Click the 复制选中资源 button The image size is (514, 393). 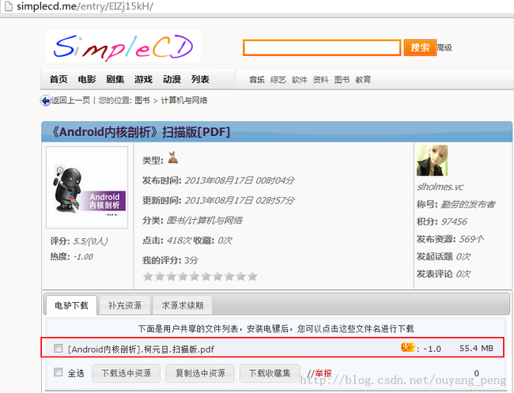pyautogui.click(x=200, y=373)
